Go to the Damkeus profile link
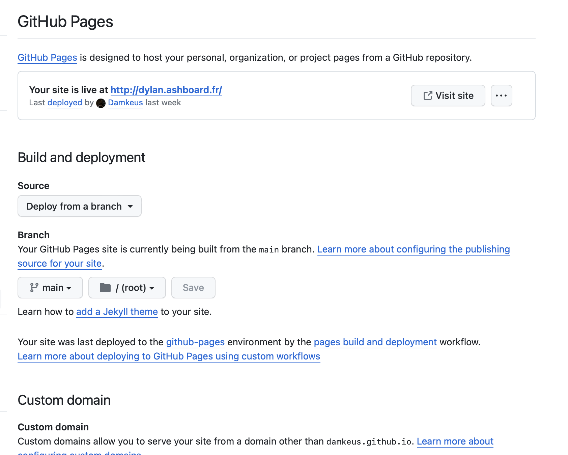 point(125,103)
